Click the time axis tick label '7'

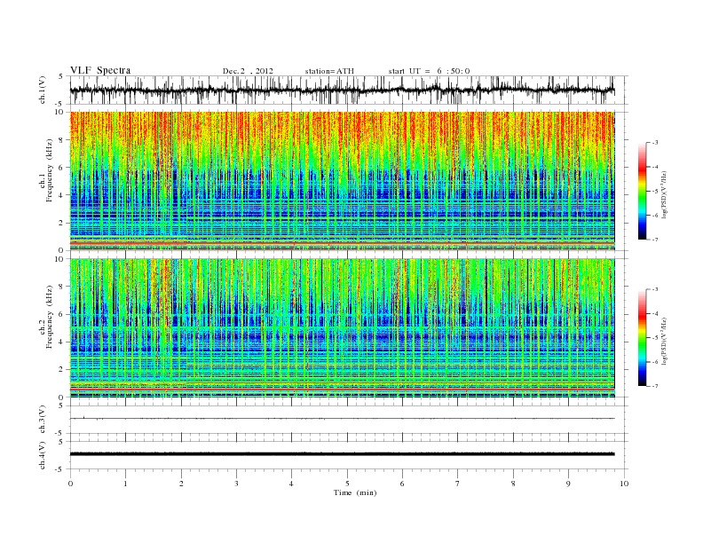pos(458,484)
